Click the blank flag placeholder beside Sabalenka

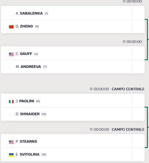click(x=11, y=14)
